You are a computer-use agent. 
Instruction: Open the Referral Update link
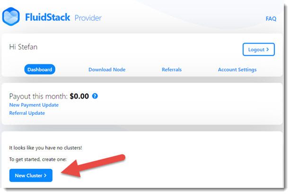coord(27,113)
